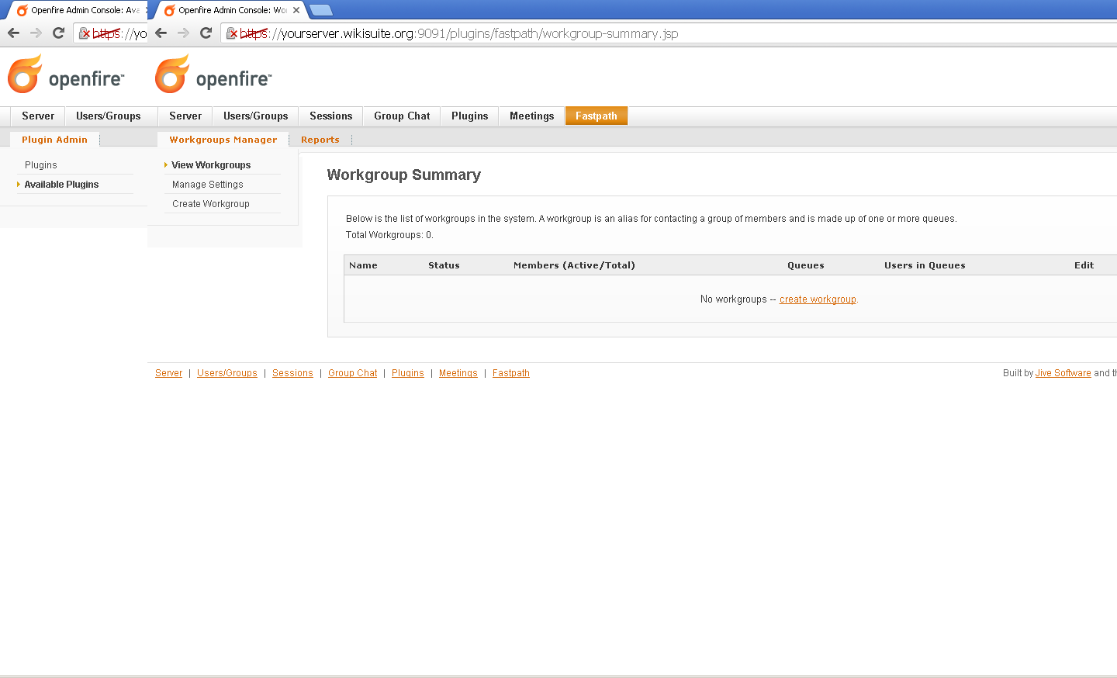Viewport: 1117px width, 678px height.
Task: Click the insecure HTTPS lock icon
Action: point(231,33)
